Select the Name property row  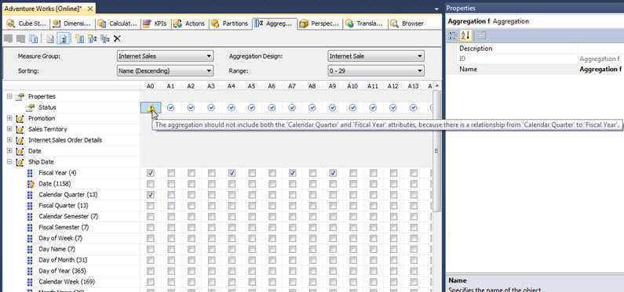[x=535, y=69]
